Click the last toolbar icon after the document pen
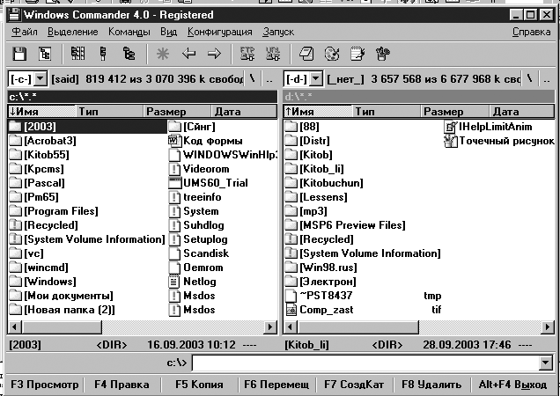The image size is (560, 396). [383, 54]
